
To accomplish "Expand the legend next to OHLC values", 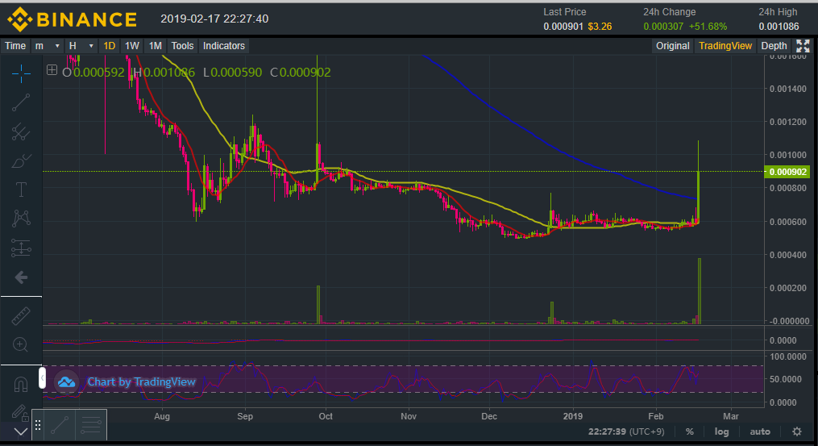I will [52, 71].
